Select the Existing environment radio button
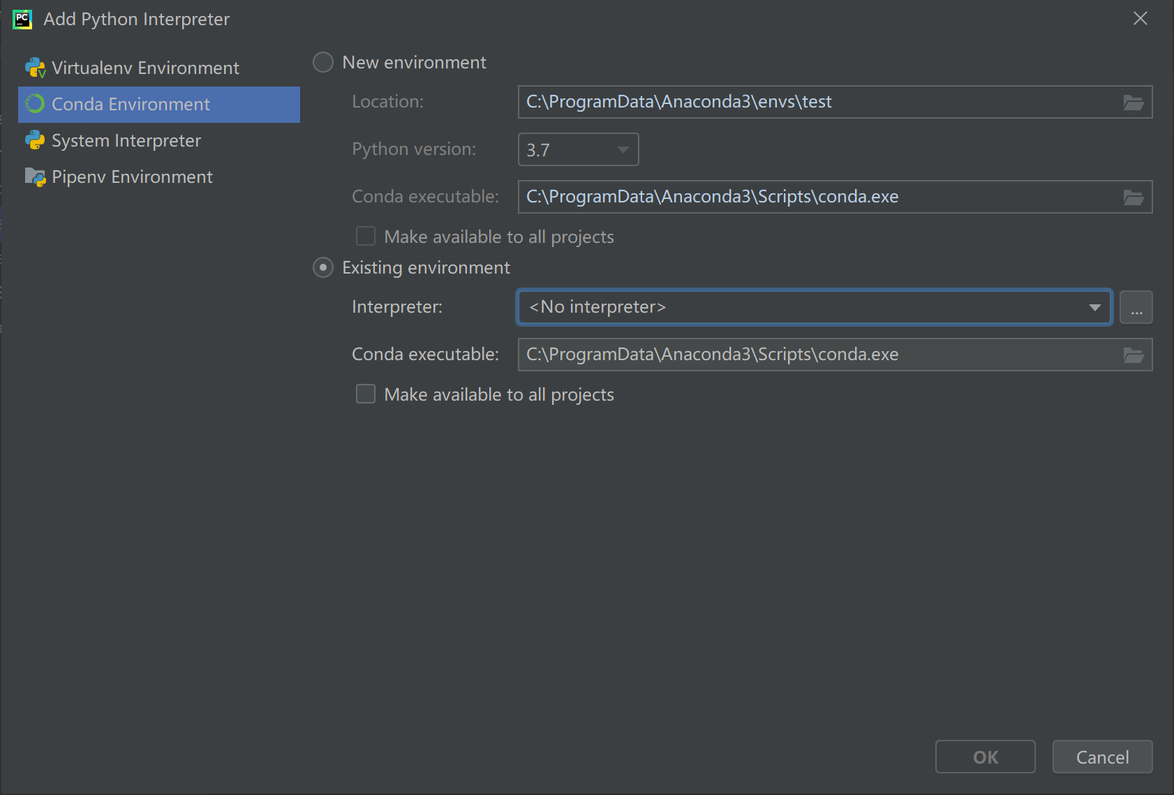Viewport: 1174px width, 795px height. 323,267
